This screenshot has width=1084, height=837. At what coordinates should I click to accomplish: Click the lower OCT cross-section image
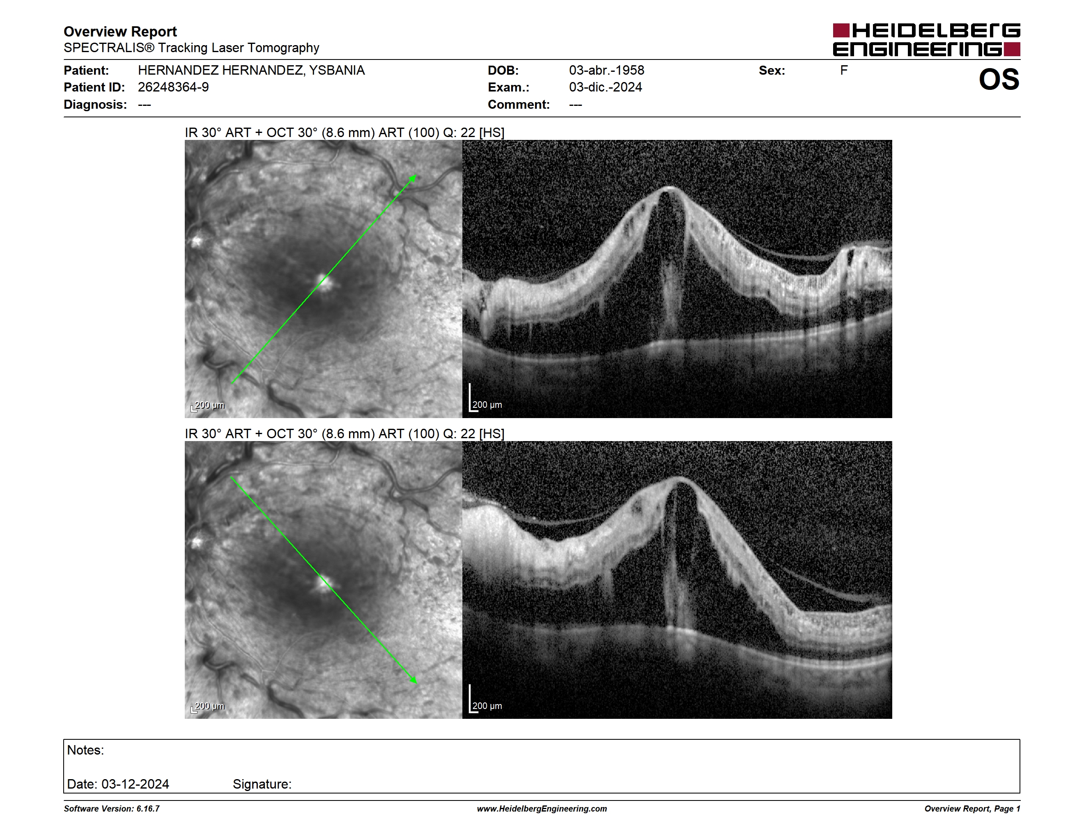(x=677, y=580)
